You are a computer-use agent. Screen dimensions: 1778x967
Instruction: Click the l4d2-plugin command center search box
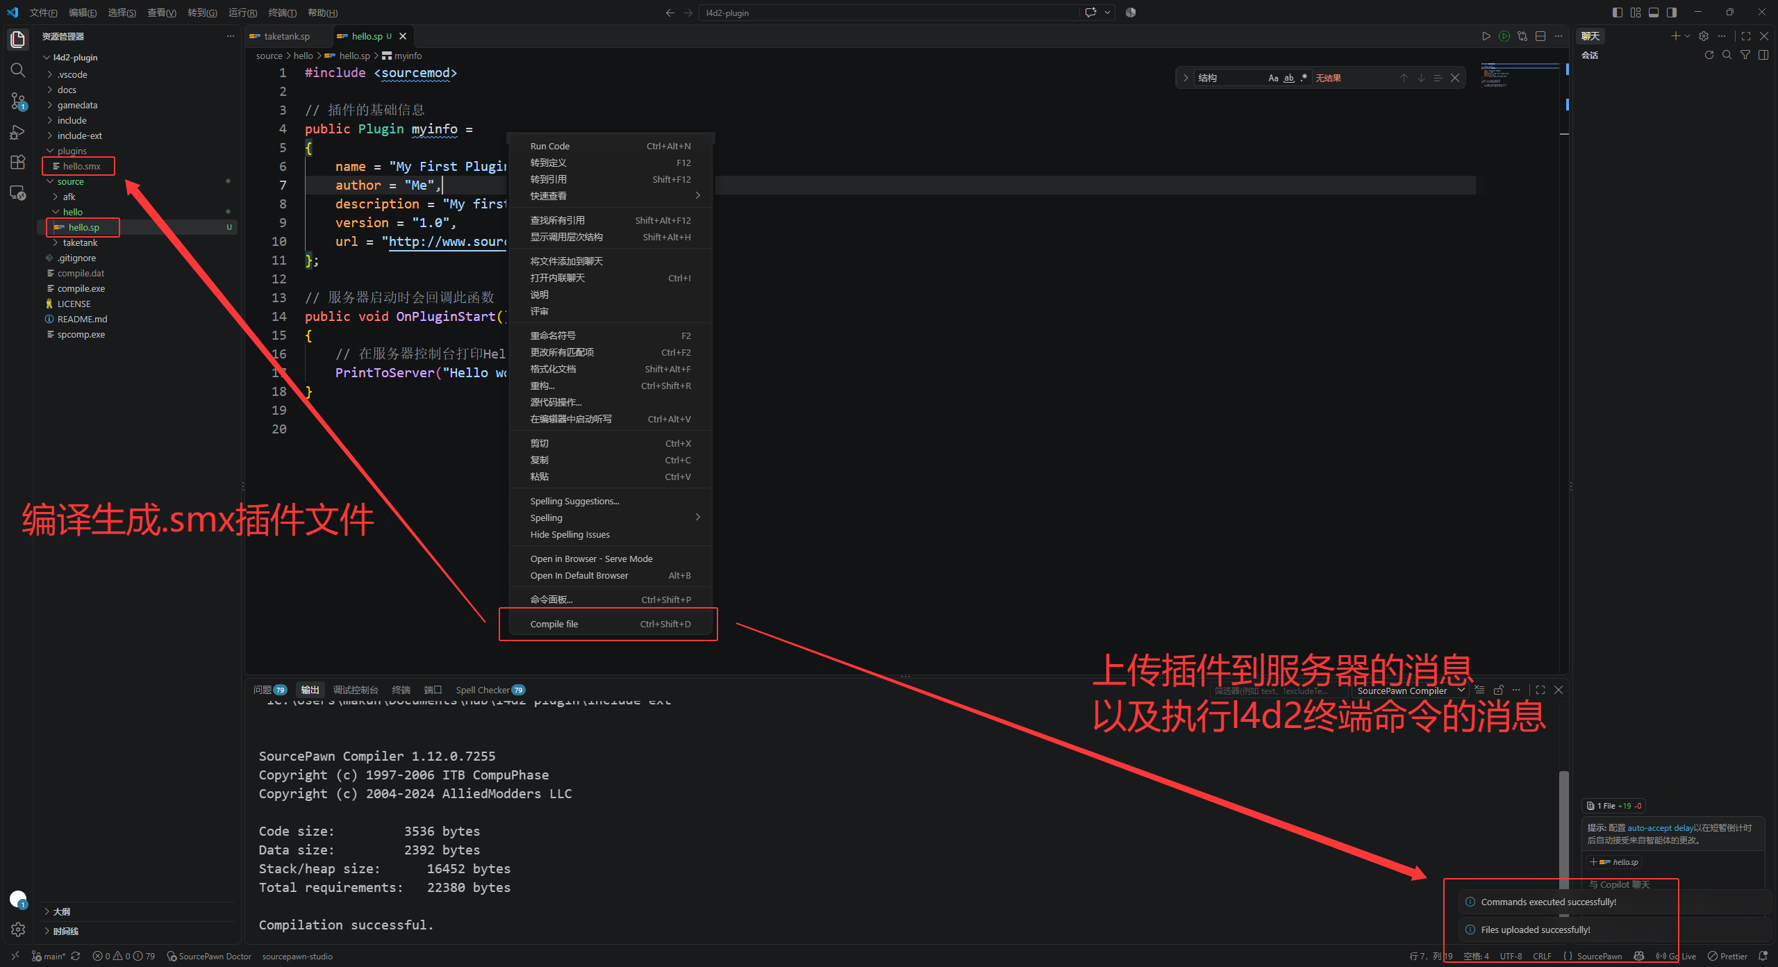[889, 13]
